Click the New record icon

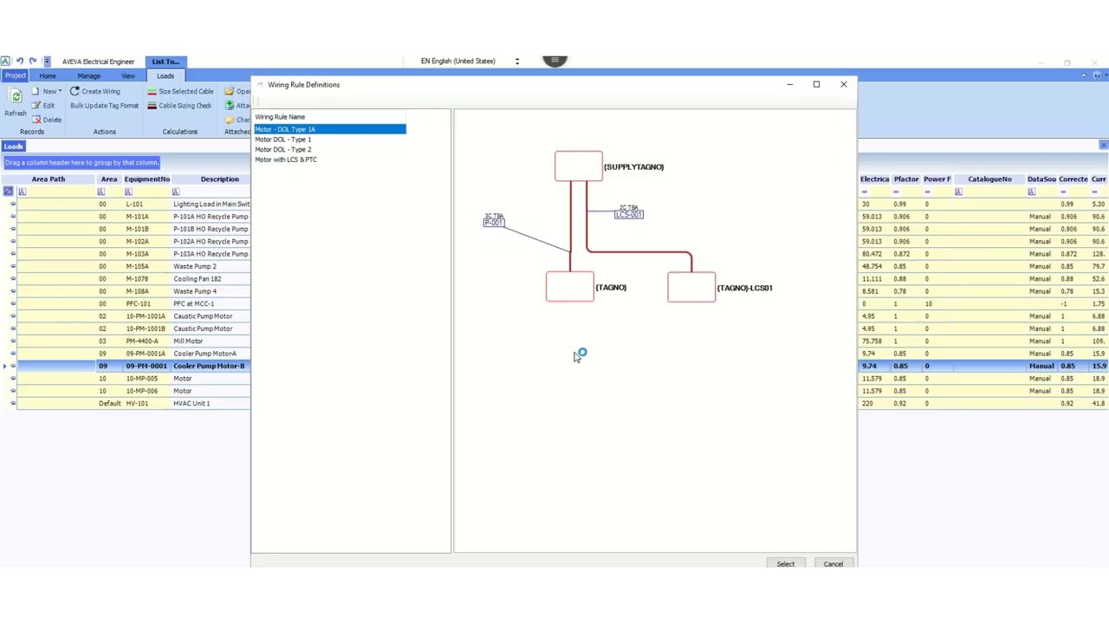[x=36, y=91]
